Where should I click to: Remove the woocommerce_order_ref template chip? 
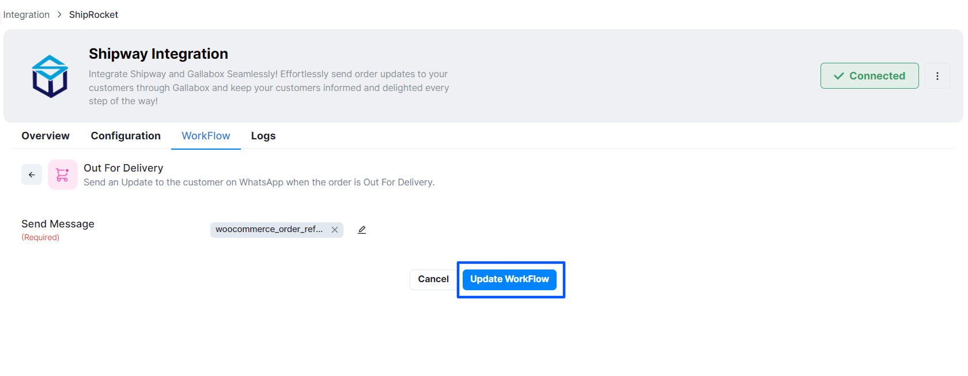[335, 230]
